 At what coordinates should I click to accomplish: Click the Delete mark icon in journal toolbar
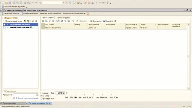tap(53, 21)
